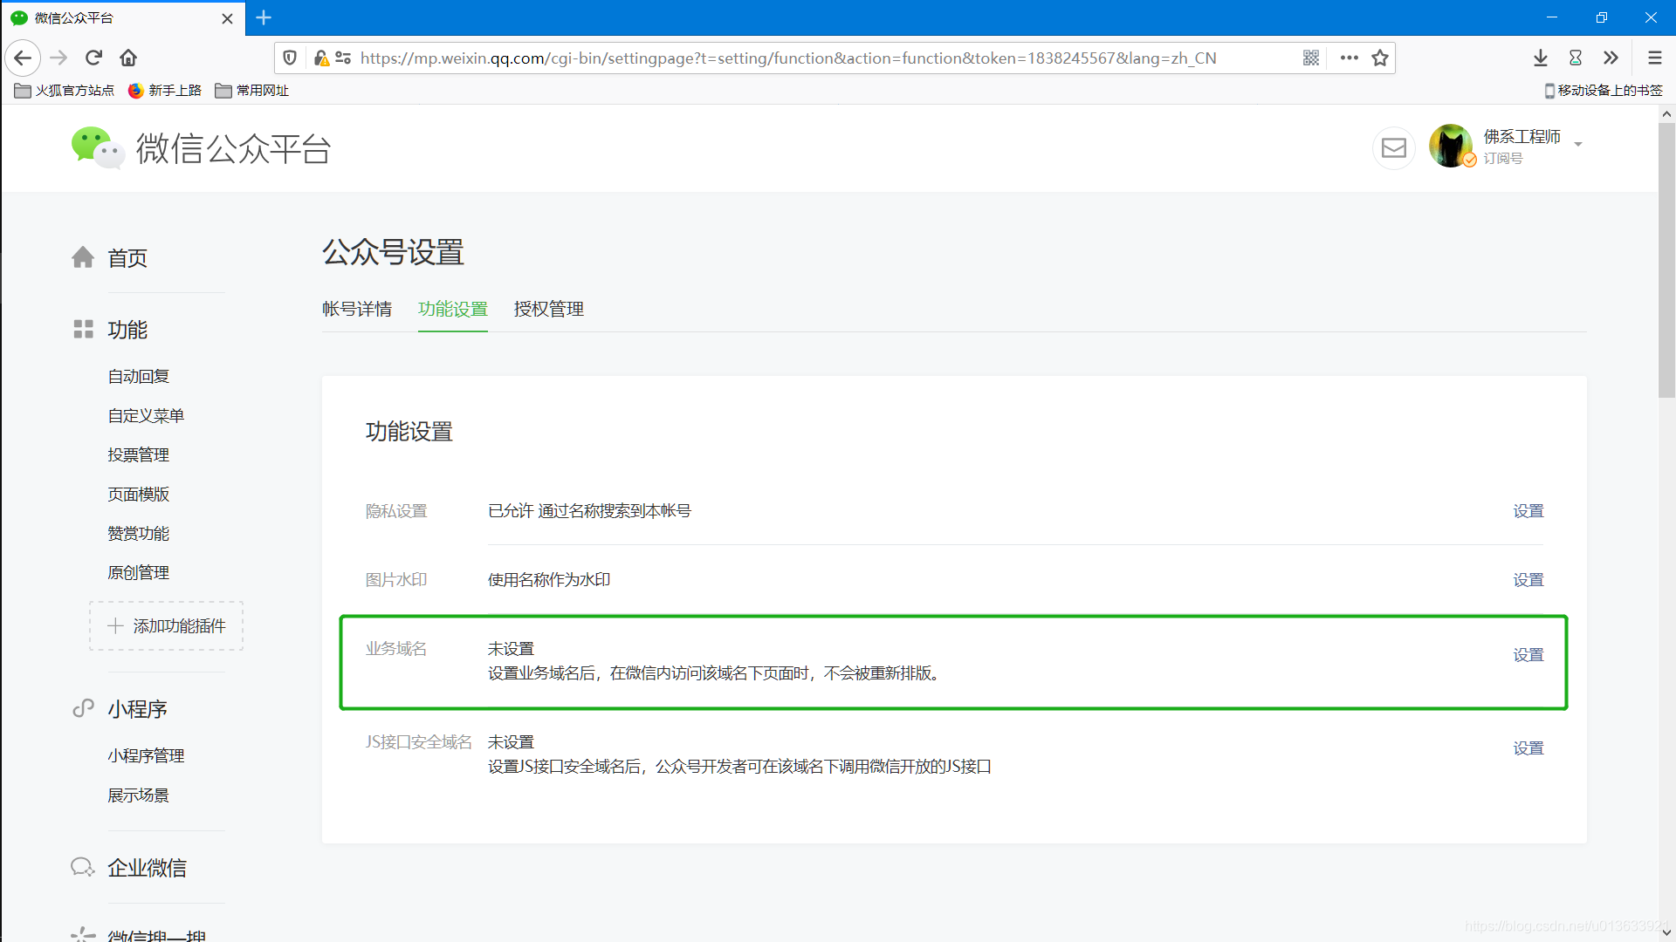Screen dimensions: 1676x942
Task: Click the 使用名称作为水印 text
Action: coord(549,579)
